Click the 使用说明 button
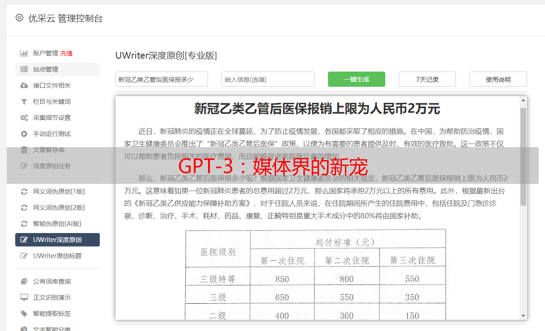This screenshot has width=545, height=331. (x=498, y=79)
